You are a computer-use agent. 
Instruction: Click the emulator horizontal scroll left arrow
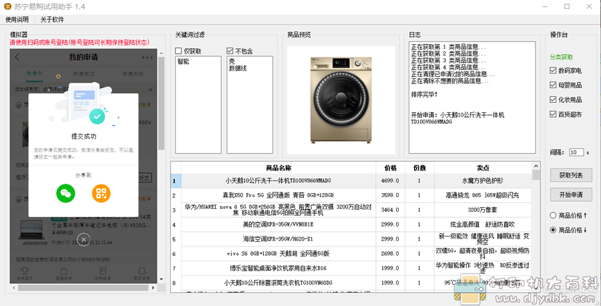tap(14, 287)
